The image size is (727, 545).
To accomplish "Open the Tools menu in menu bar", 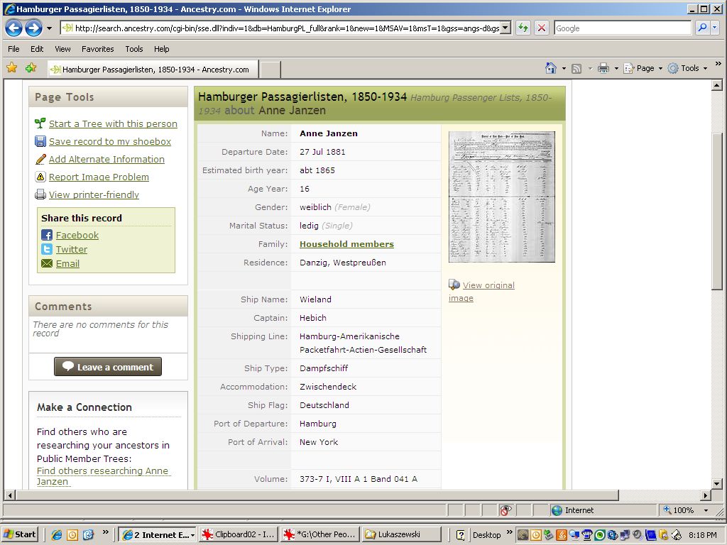I will point(133,49).
